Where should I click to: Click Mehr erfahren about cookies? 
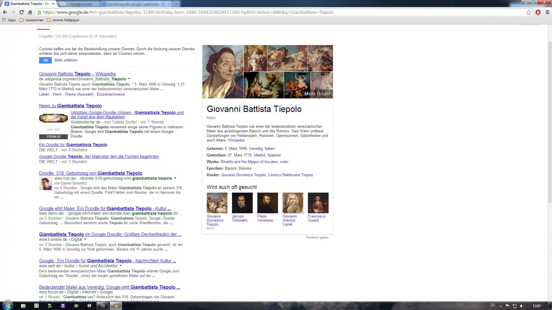click(66, 60)
